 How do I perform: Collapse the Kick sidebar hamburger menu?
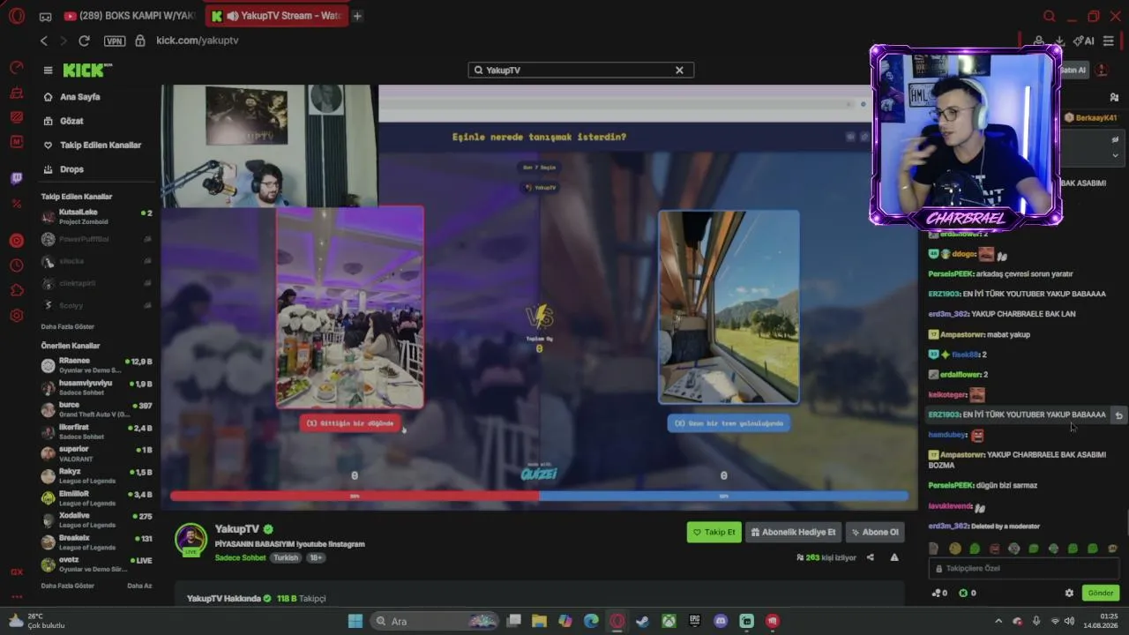tap(48, 71)
